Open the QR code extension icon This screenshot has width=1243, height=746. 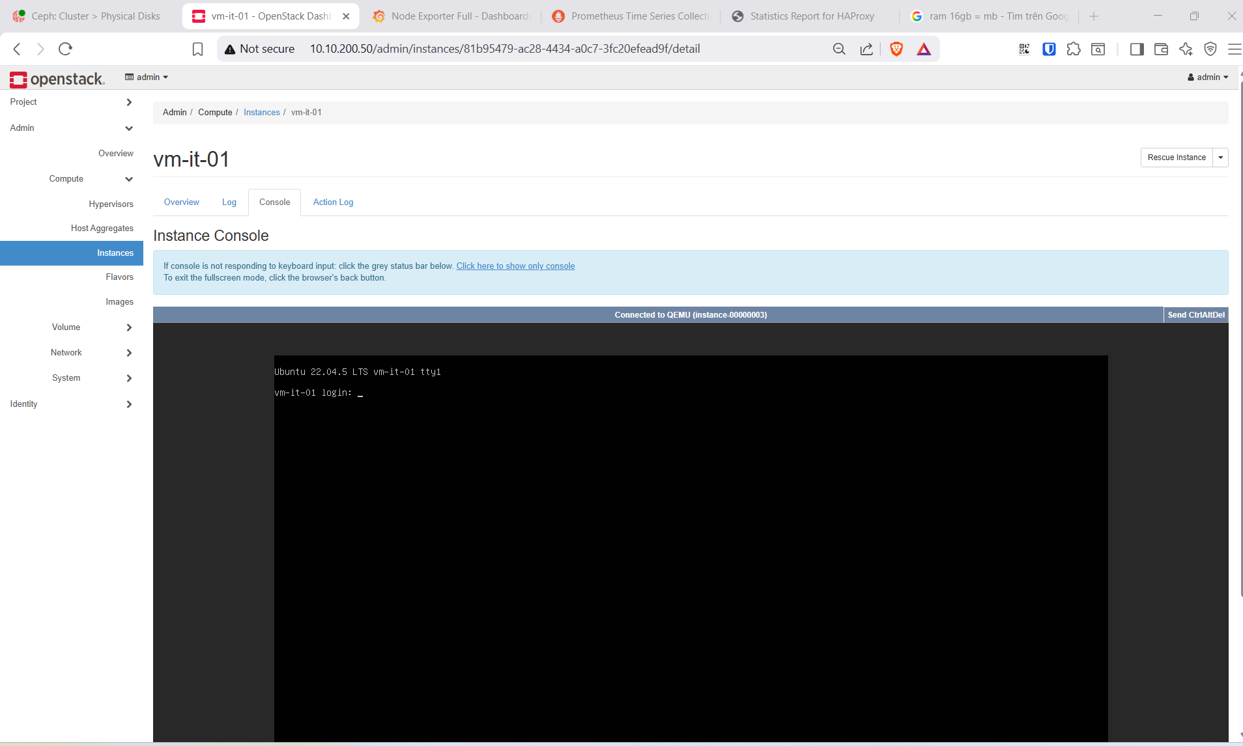(x=1024, y=49)
